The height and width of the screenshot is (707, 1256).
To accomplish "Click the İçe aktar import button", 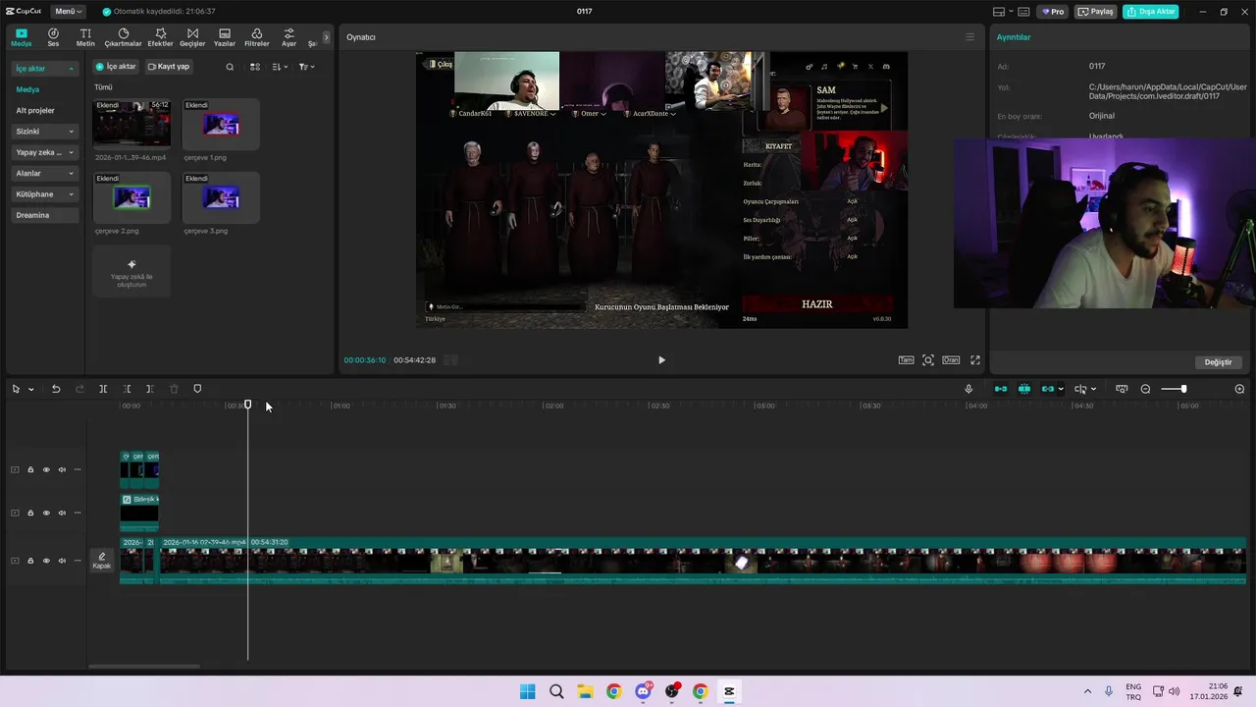I will pyautogui.click(x=116, y=67).
